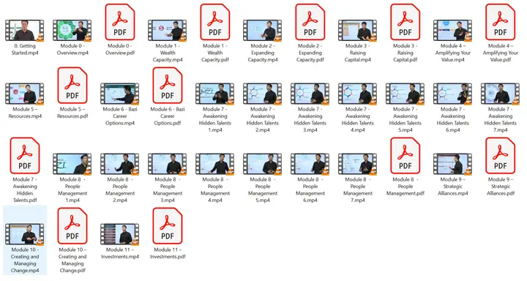Select Awakening Hidden Talents 3.mp4 video icon
The height and width of the screenshot is (281, 527).
coord(310,94)
